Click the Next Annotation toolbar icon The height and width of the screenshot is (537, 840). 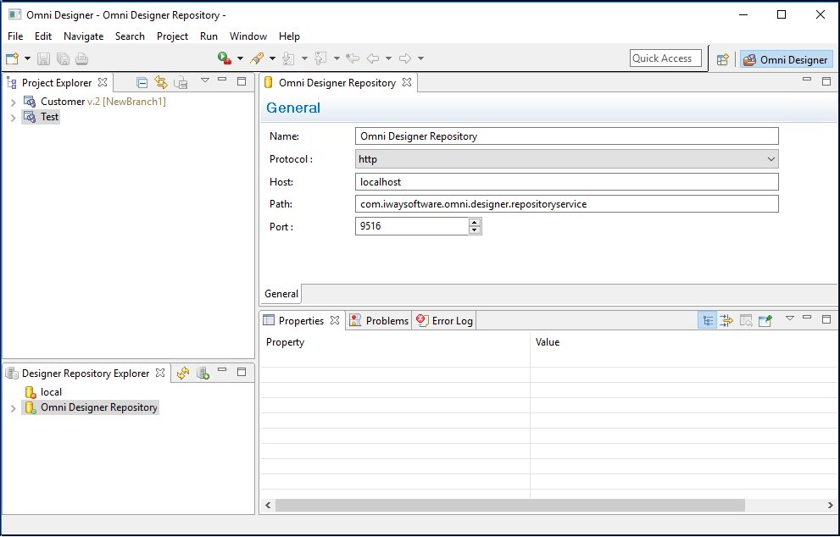click(x=288, y=58)
